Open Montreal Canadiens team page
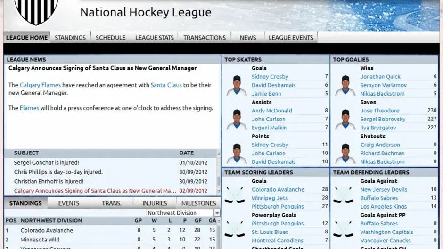Image resolution: width=443 pixels, height=249 pixels. tap(277, 241)
